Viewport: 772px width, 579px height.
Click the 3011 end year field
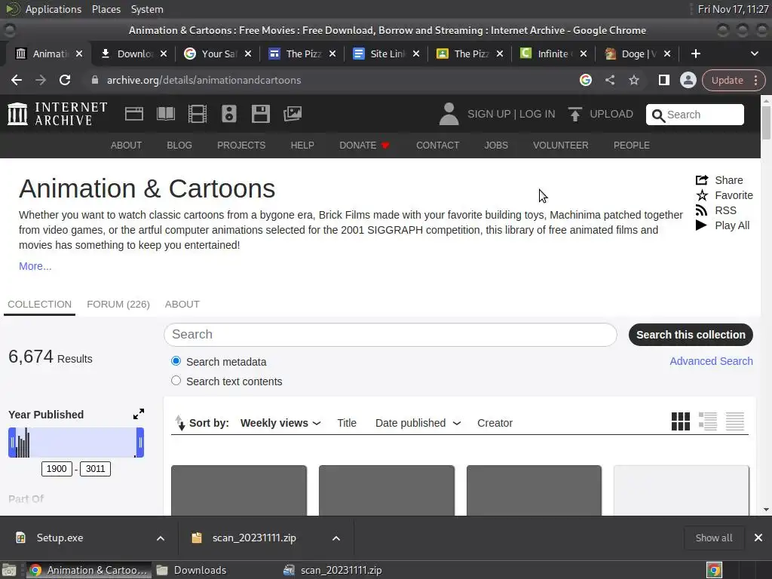[x=96, y=469]
